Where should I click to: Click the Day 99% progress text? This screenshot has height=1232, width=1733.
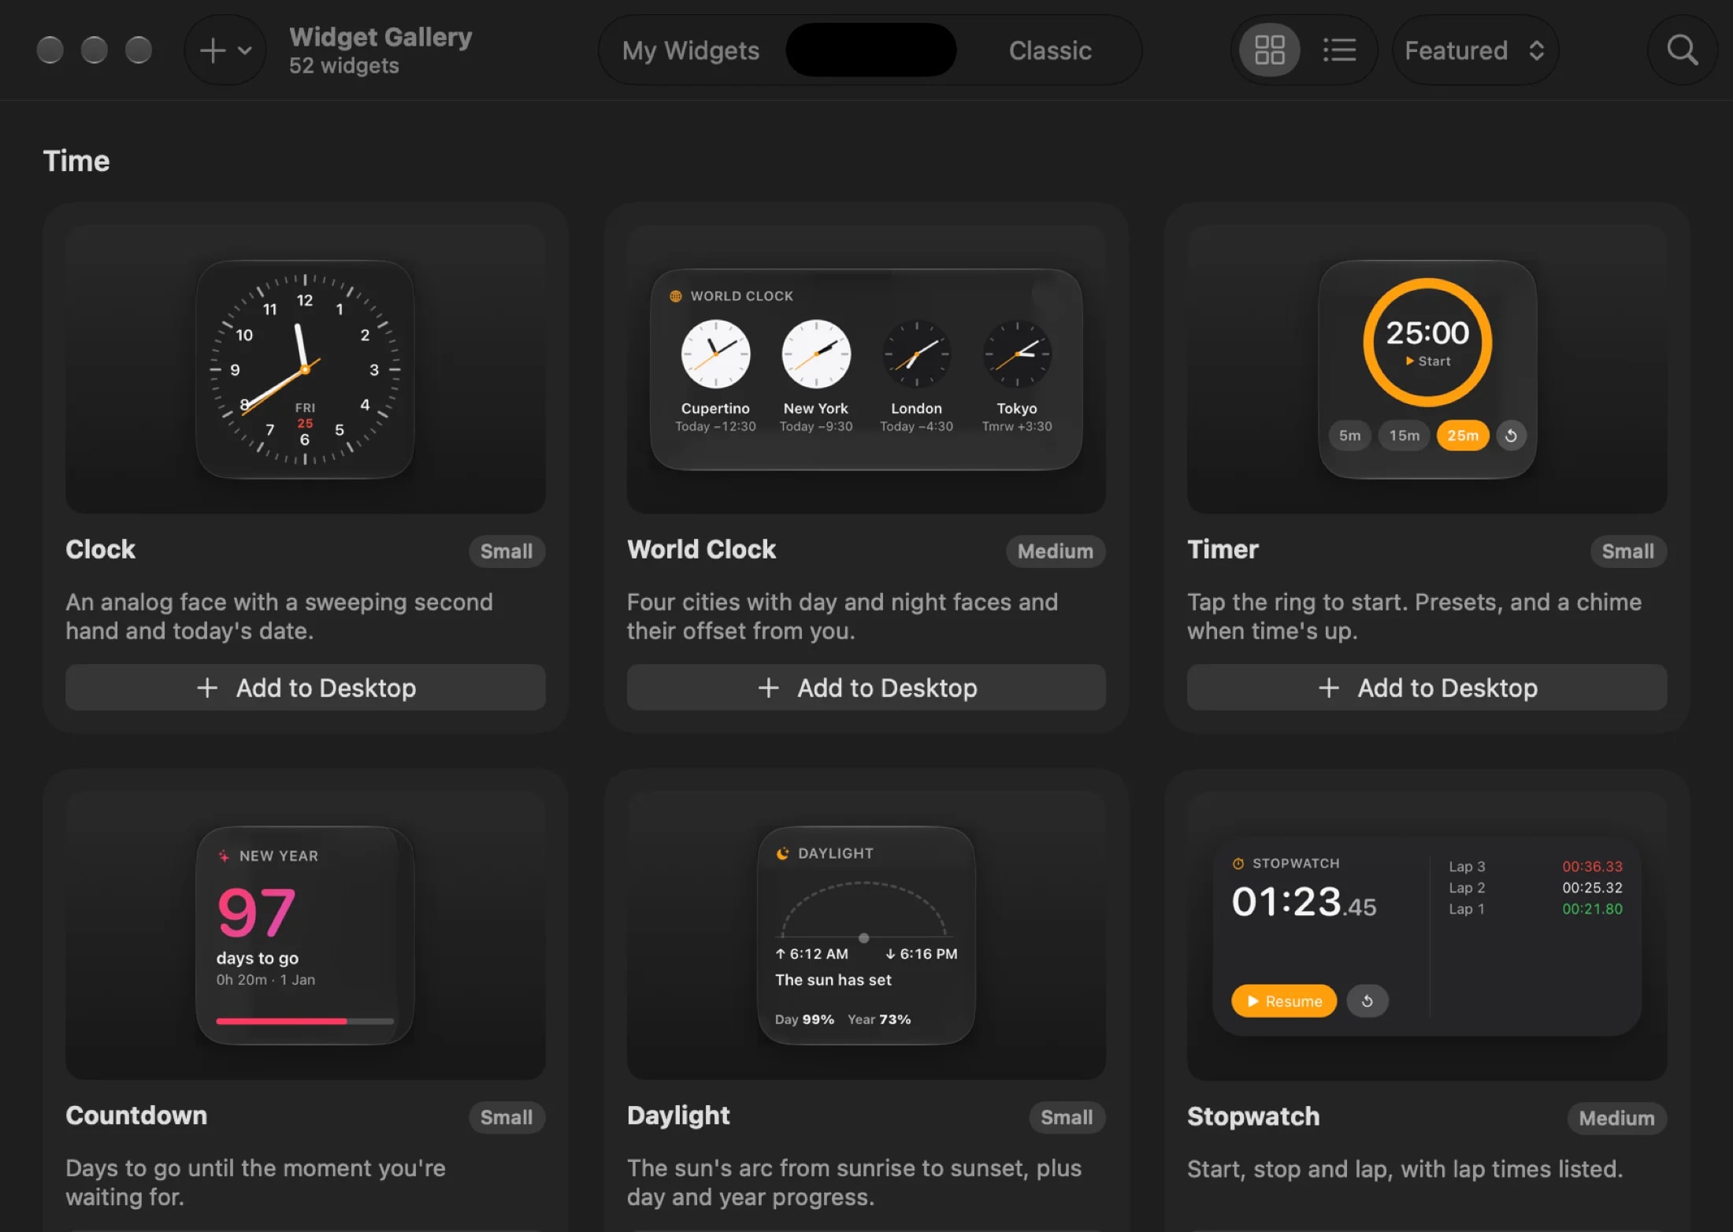(x=804, y=1019)
